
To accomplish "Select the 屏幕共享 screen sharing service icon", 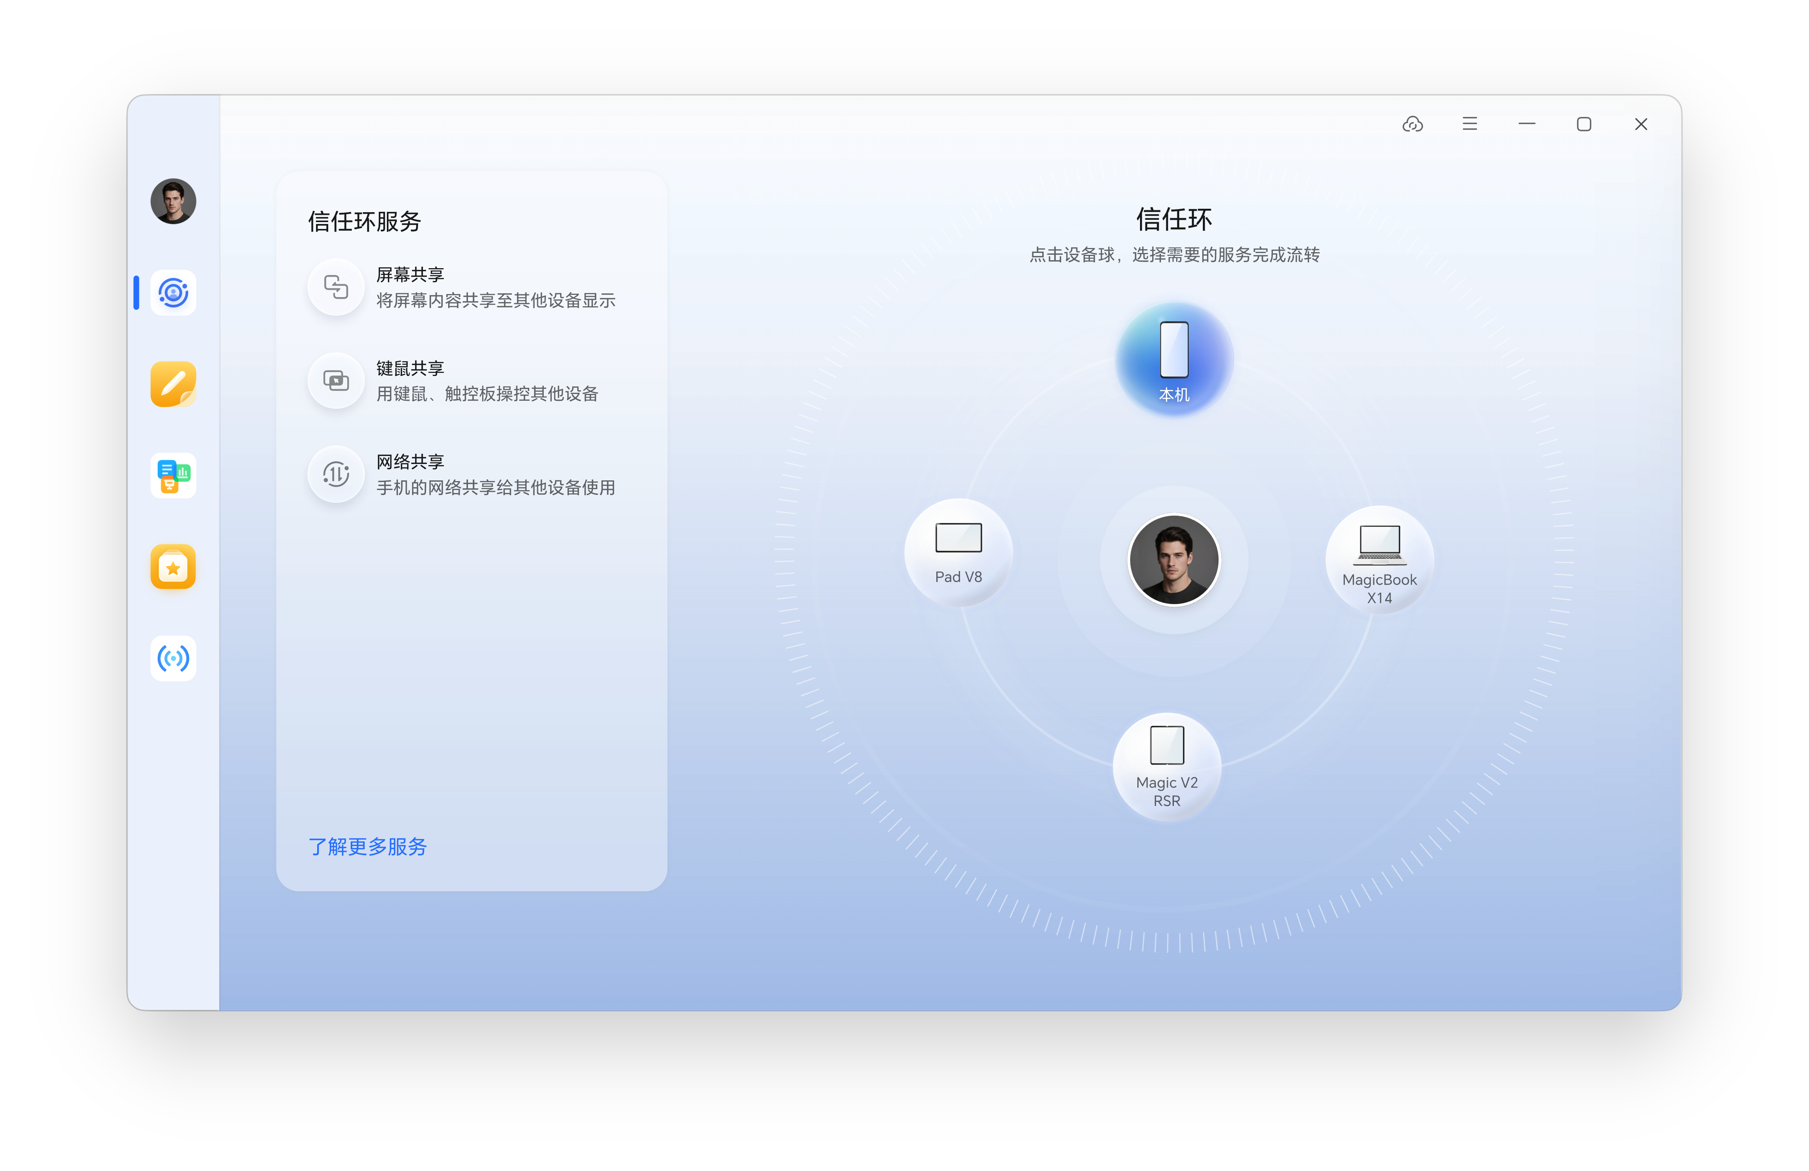I will [336, 288].
